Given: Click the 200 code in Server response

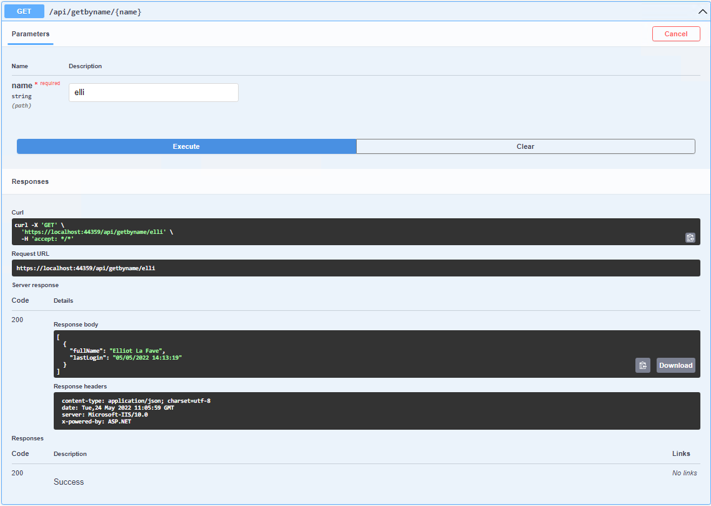Looking at the screenshot, I should 17,320.
